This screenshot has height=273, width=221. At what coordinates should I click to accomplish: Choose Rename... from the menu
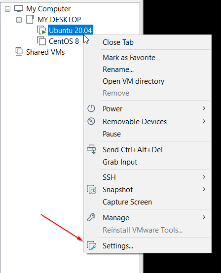tap(147, 69)
